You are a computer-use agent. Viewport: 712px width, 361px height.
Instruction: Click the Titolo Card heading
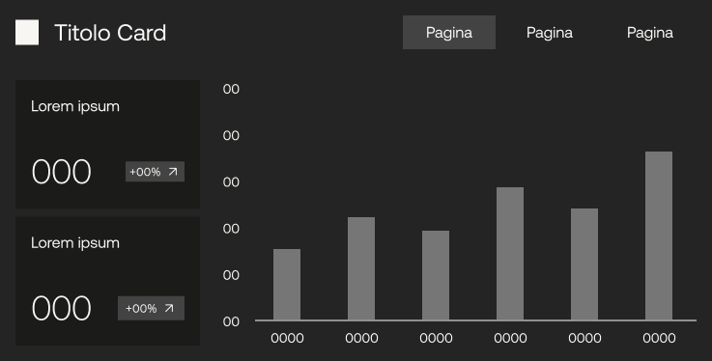coord(110,33)
